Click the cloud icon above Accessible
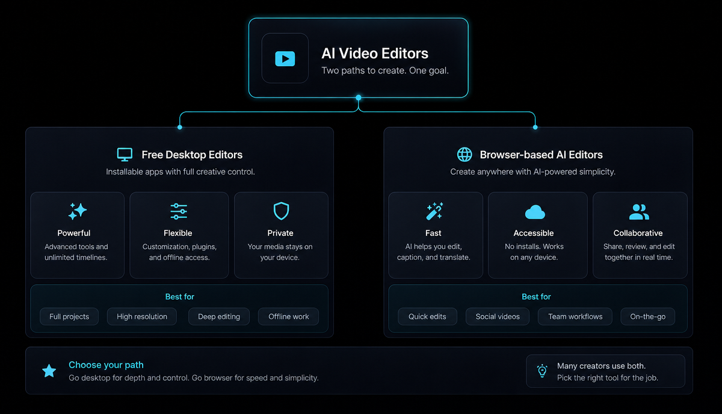Viewport: 722px width, 414px height. click(x=535, y=212)
